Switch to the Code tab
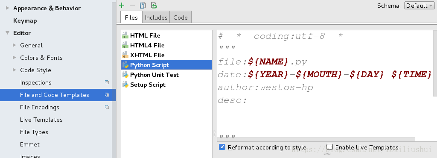Viewport: 437px width, 158px height. pos(181,17)
